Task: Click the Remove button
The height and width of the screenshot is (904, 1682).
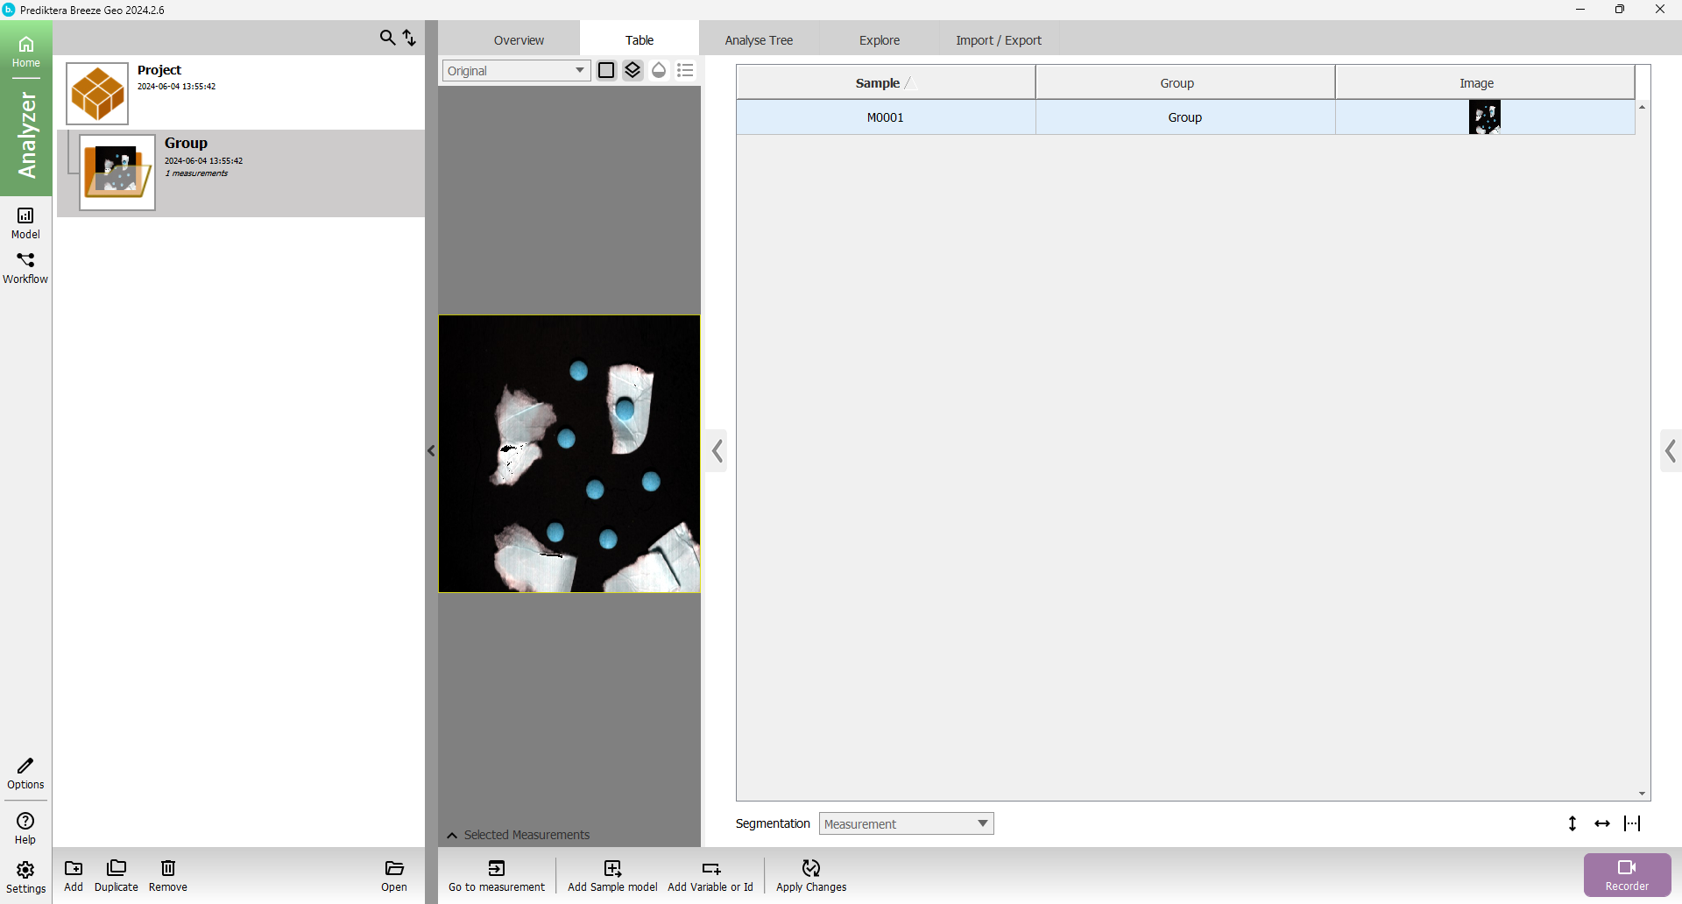Action: [168, 874]
